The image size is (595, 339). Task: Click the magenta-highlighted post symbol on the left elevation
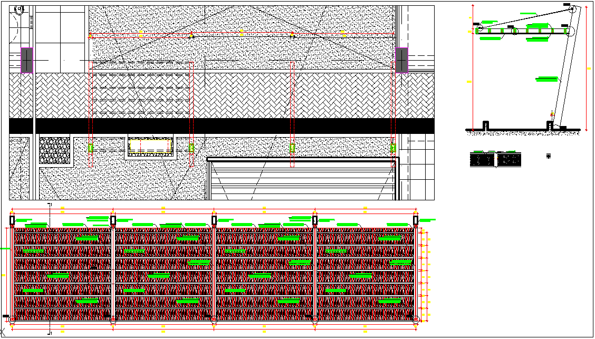(27, 60)
